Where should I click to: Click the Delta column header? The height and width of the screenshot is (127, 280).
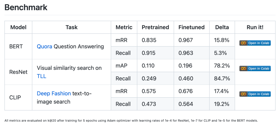[x=222, y=27]
